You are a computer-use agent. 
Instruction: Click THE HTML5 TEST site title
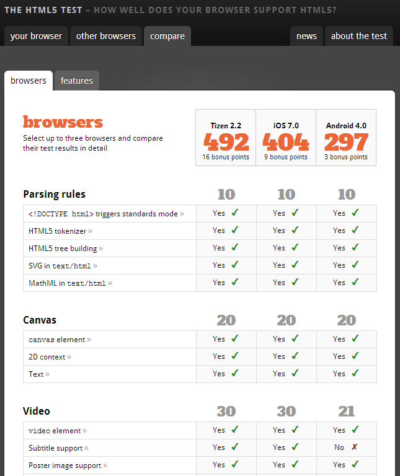(43, 10)
